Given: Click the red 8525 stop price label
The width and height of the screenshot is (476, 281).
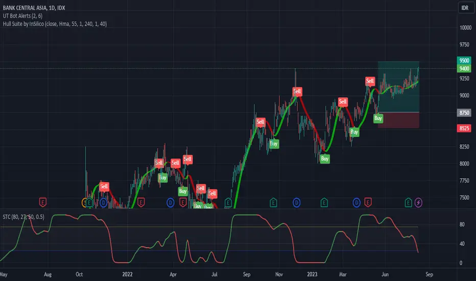Looking at the screenshot, I should click(464, 128).
